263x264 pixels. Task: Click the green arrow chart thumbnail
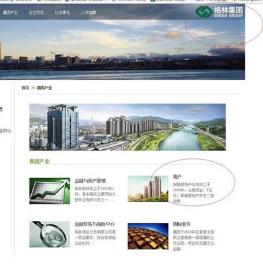click(x=50, y=191)
